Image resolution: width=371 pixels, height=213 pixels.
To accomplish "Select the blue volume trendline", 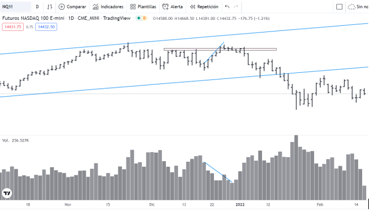I will point(218,172).
